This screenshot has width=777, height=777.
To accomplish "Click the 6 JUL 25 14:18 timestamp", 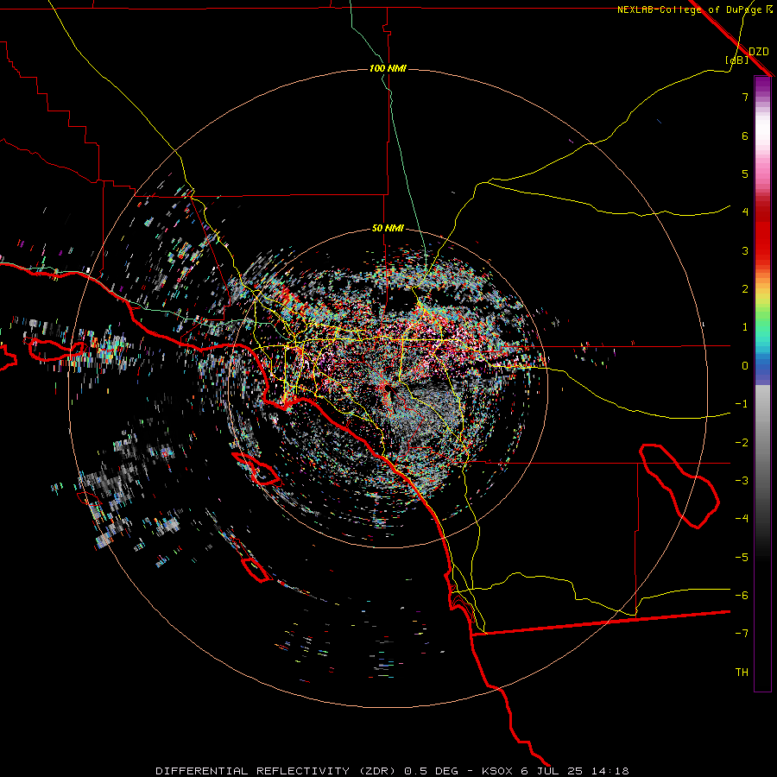I will tap(575, 771).
